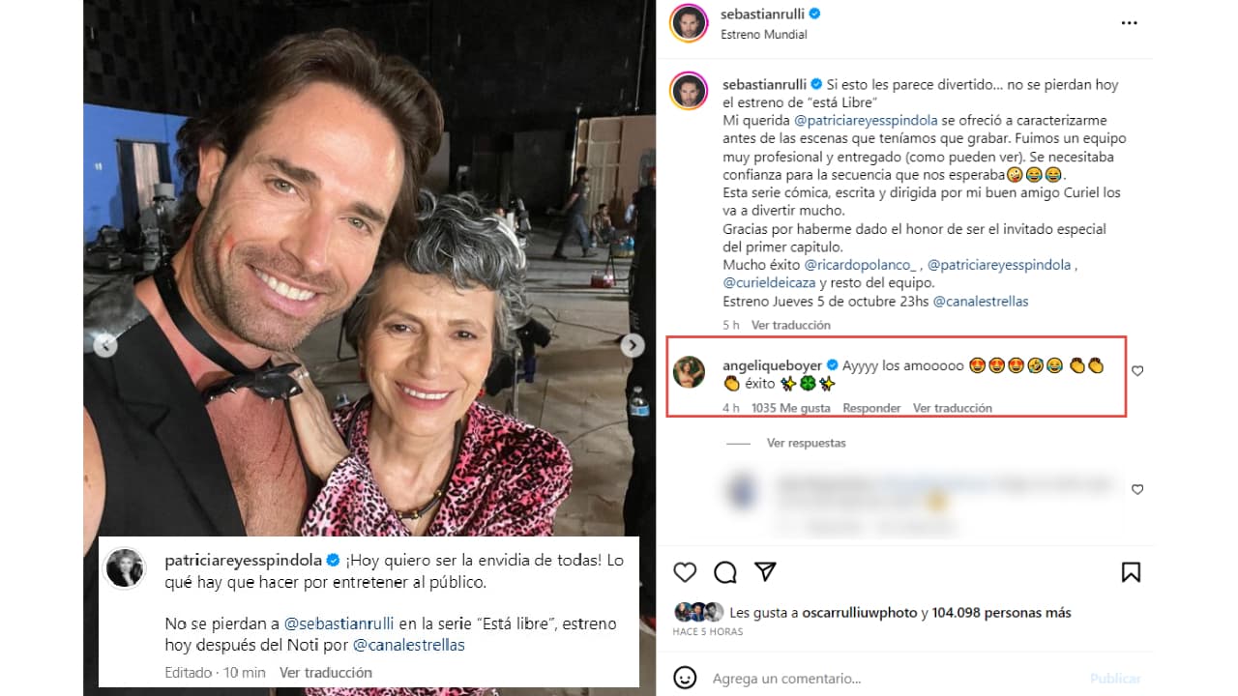Viewport: 1238px width, 696px height.
Task: Like angeliqueboyer's comment with the heart icon
Action: tap(1137, 370)
